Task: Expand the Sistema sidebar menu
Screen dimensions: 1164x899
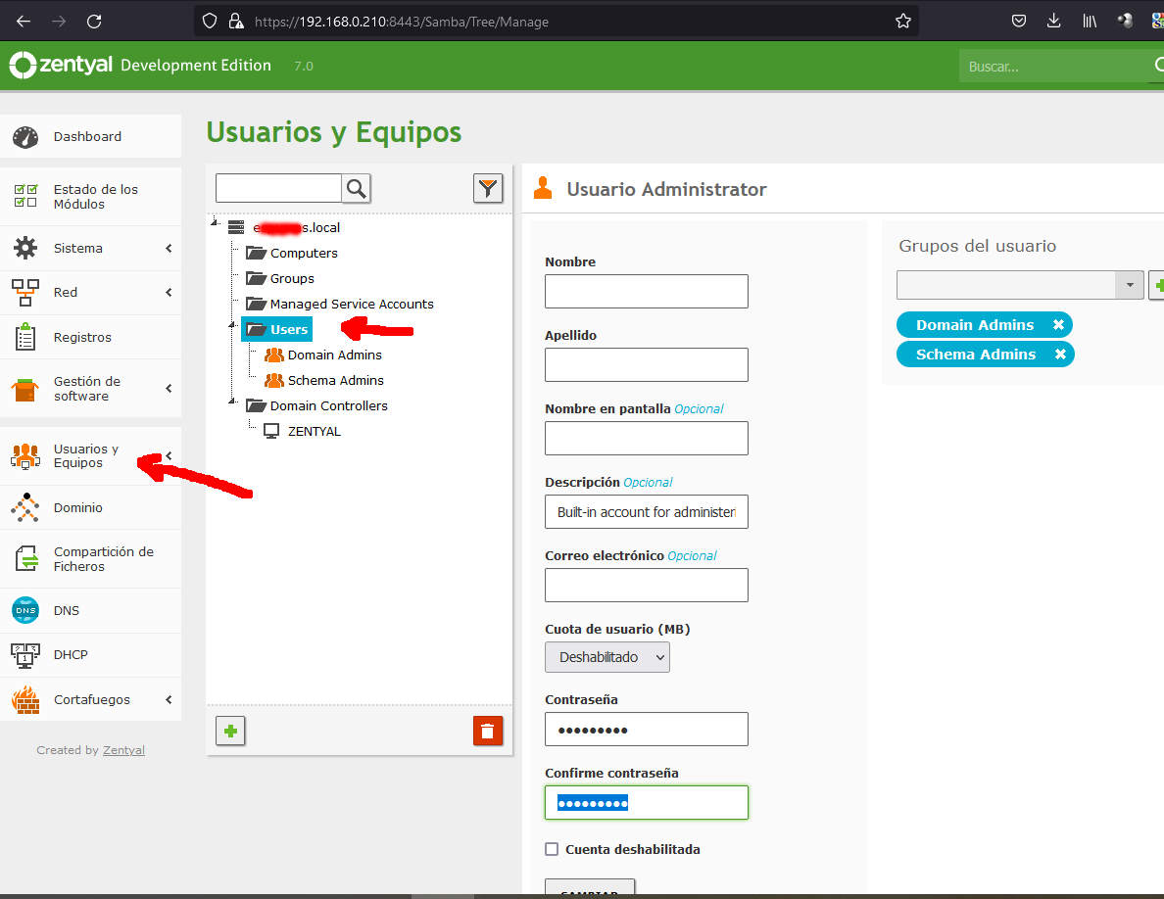Action: (90, 249)
